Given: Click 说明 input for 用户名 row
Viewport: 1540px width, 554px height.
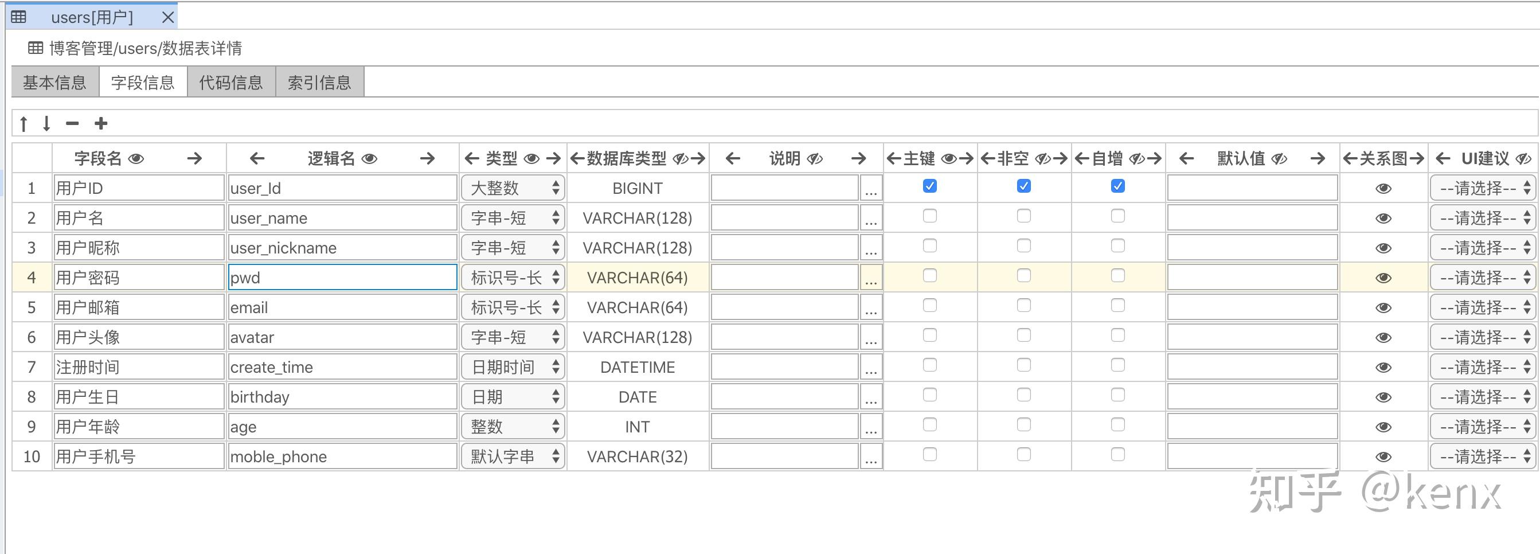Looking at the screenshot, I should click(x=785, y=219).
